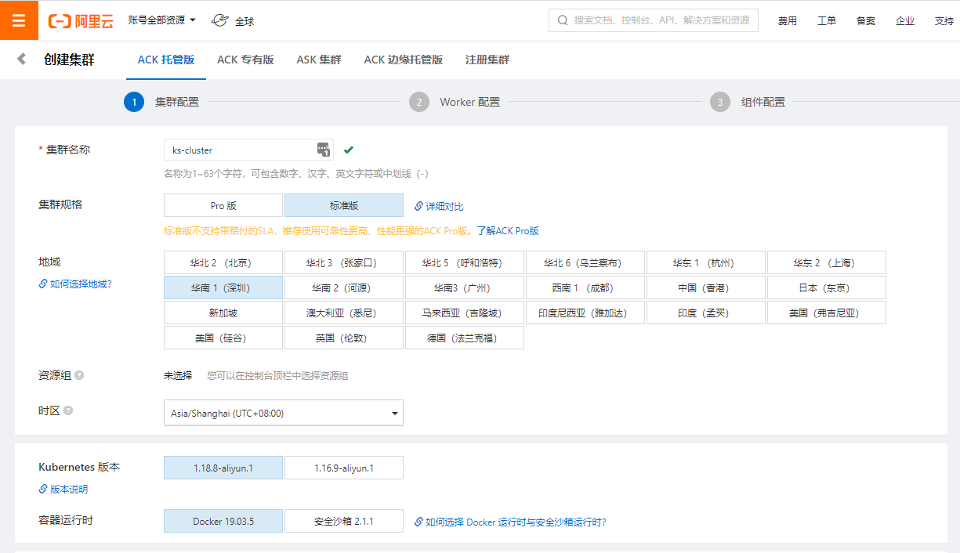Click the search magnifier icon
Viewport: 960px width, 553px height.
(562, 20)
